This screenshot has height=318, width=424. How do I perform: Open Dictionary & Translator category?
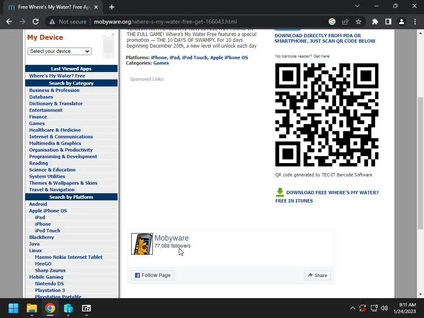(x=56, y=104)
